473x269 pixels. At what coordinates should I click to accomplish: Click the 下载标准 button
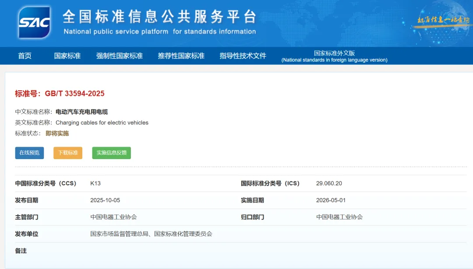(x=68, y=153)
